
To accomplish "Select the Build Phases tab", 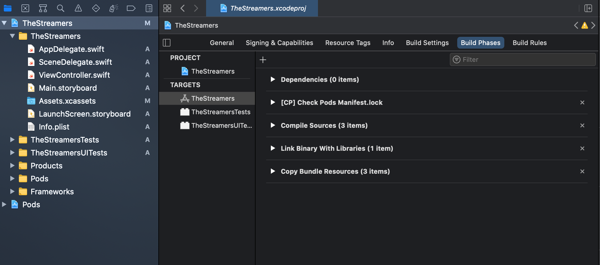I will tap(480, 43).
